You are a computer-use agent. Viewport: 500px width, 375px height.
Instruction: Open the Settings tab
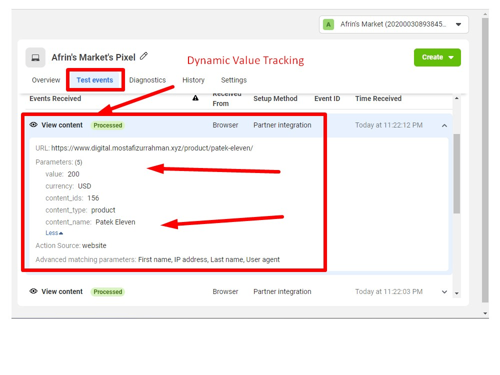click(x=233, y=80)
